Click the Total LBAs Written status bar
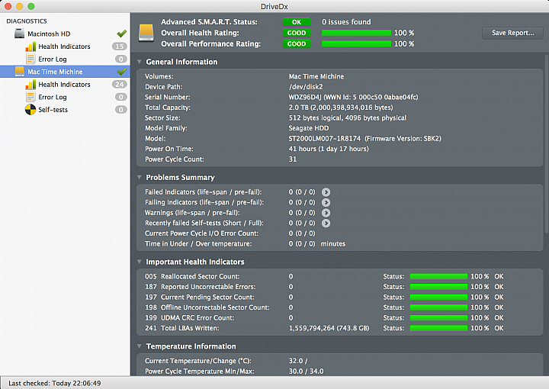This screenshot has height=389, width=549. [x=438, y=328]
